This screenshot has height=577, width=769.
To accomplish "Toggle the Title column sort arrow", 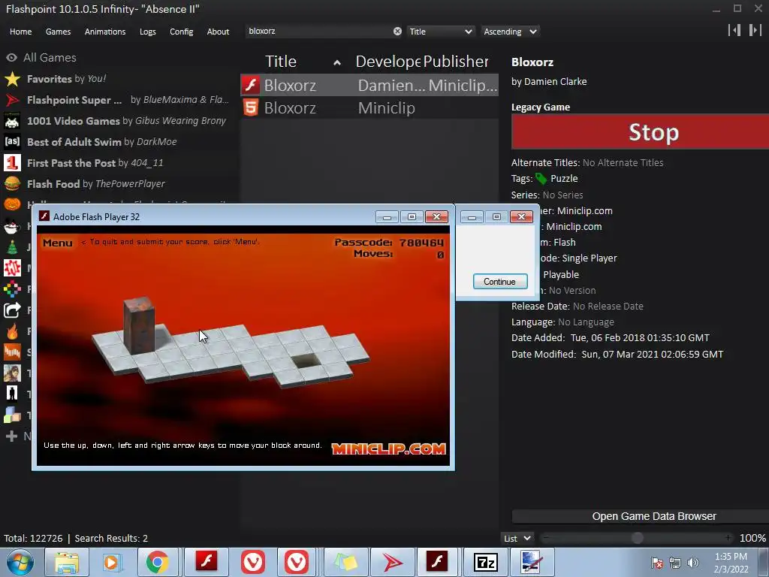I will [x=337, y=62].
